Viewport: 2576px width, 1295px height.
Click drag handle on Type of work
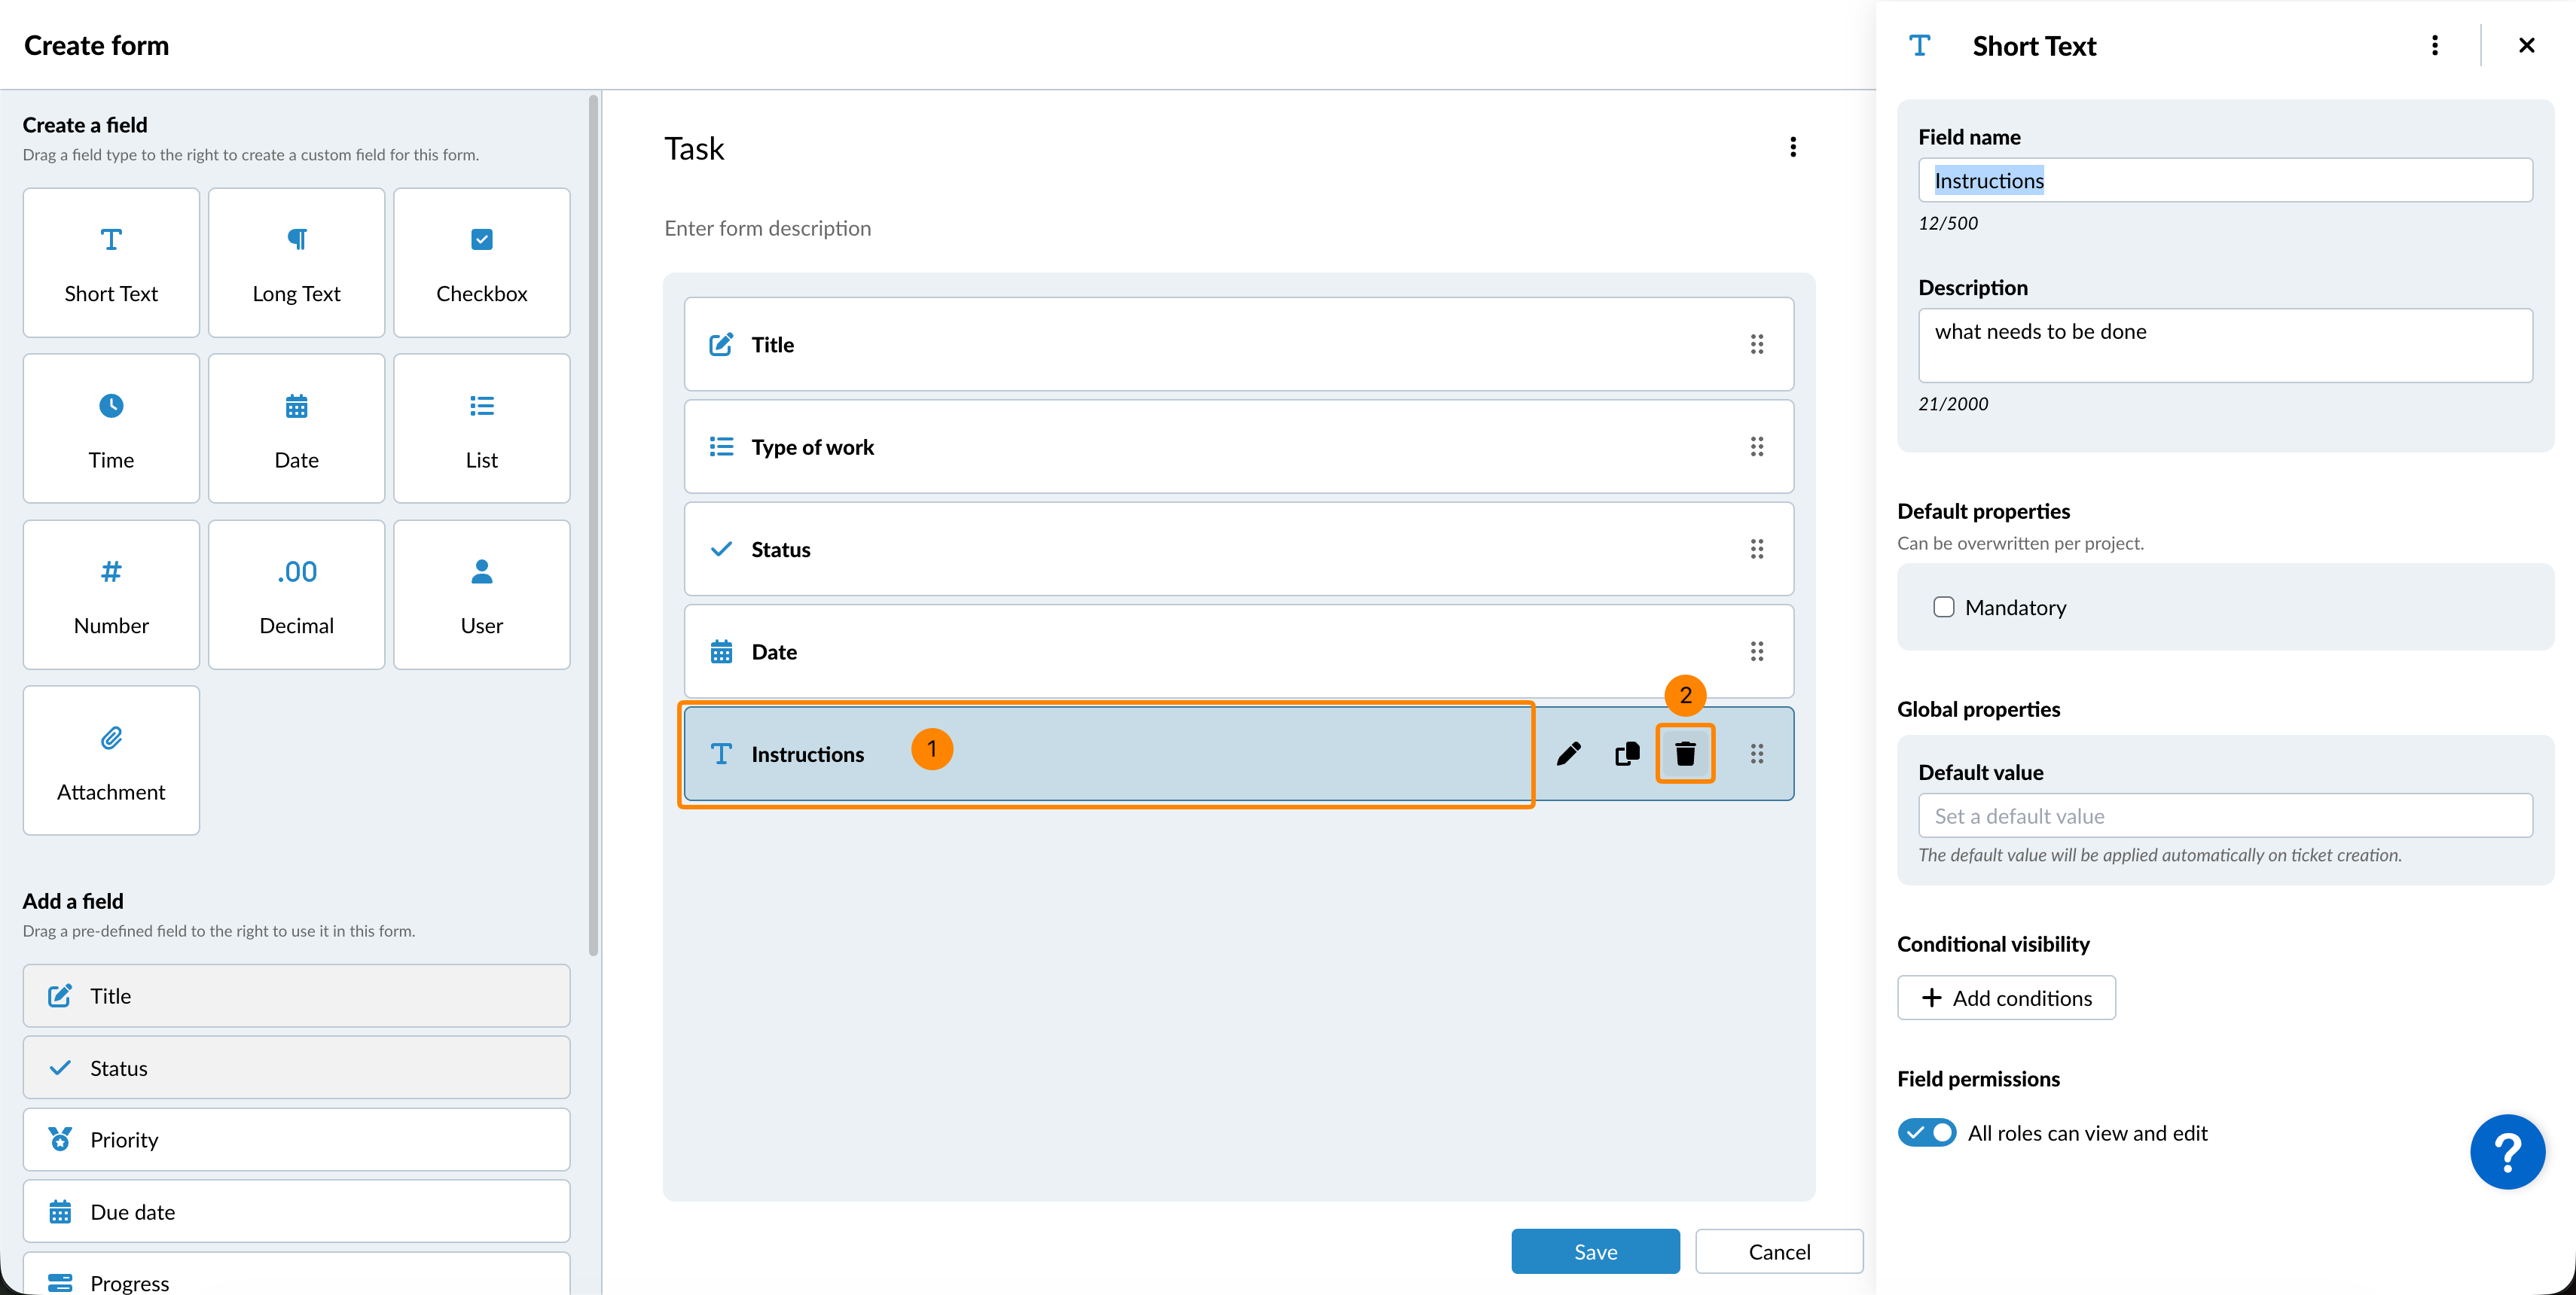[1756, 446]
